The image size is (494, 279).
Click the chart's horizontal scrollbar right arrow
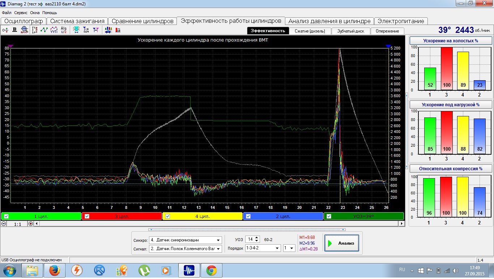(x=402, y=224)
